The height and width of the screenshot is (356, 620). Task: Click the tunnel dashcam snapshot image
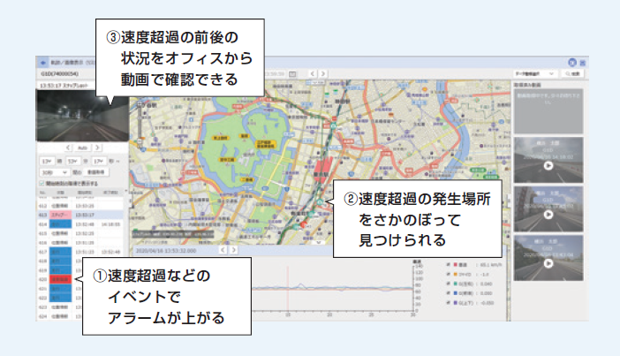pyautogui.click(x=83, y=116)
